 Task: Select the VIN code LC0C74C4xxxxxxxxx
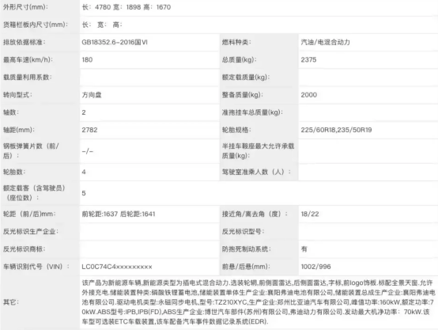[117, 267]
